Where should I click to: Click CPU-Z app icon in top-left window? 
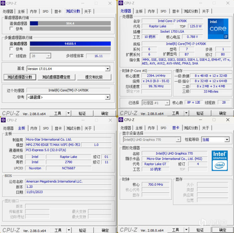point(3,3)
